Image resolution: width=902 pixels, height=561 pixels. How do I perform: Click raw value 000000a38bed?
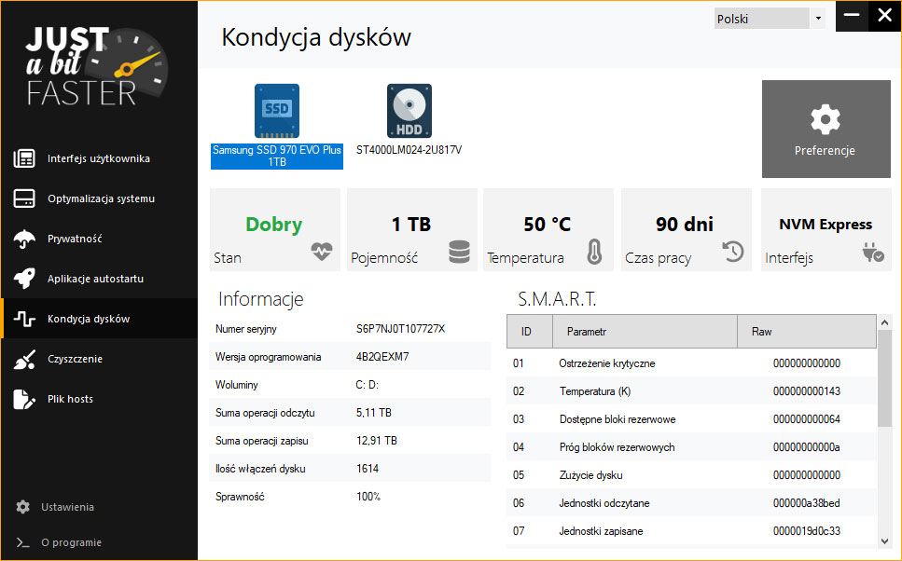pos(807,503)
